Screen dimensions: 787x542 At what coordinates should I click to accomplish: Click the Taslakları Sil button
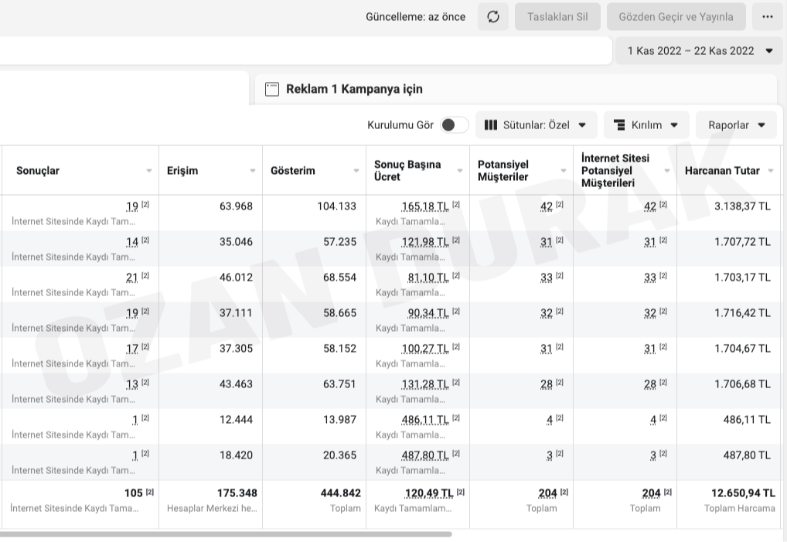557,16
